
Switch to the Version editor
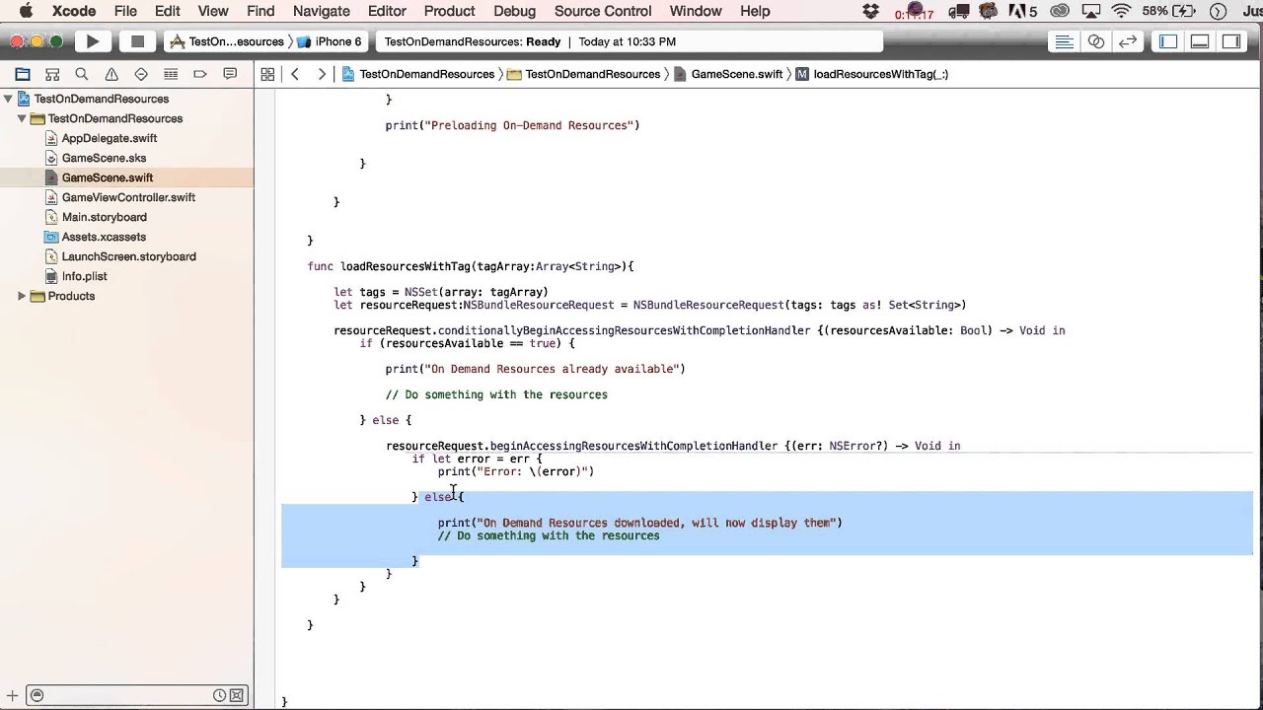[1128, 41]
